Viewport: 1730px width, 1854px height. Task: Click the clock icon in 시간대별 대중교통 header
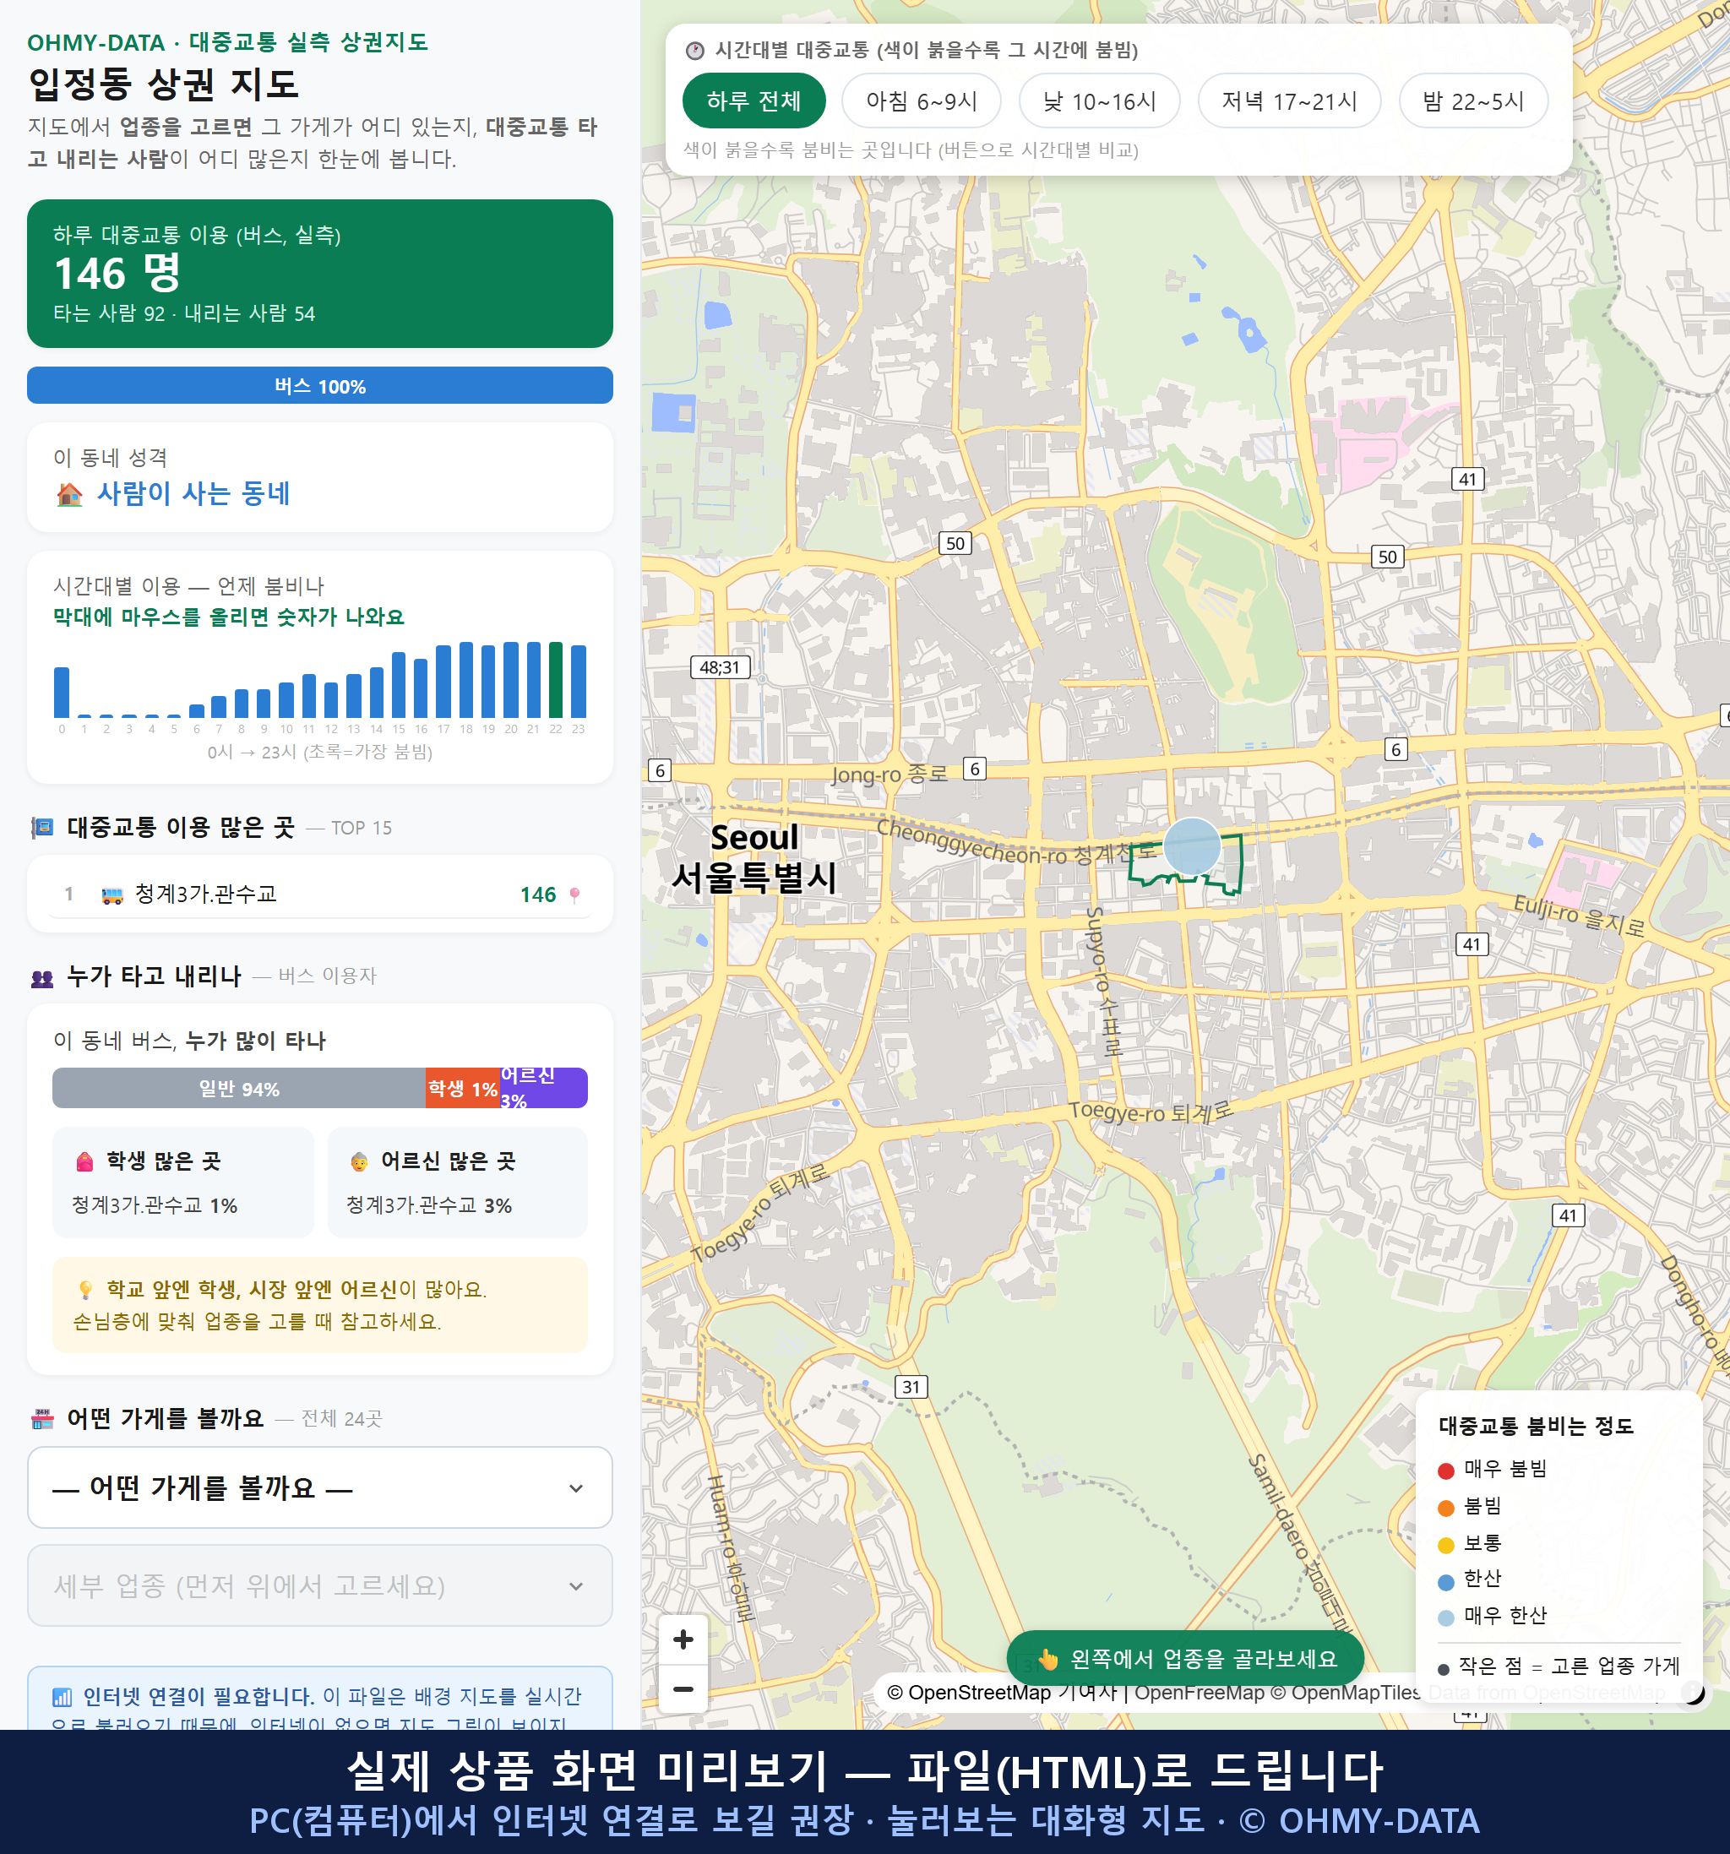(695, 51)
